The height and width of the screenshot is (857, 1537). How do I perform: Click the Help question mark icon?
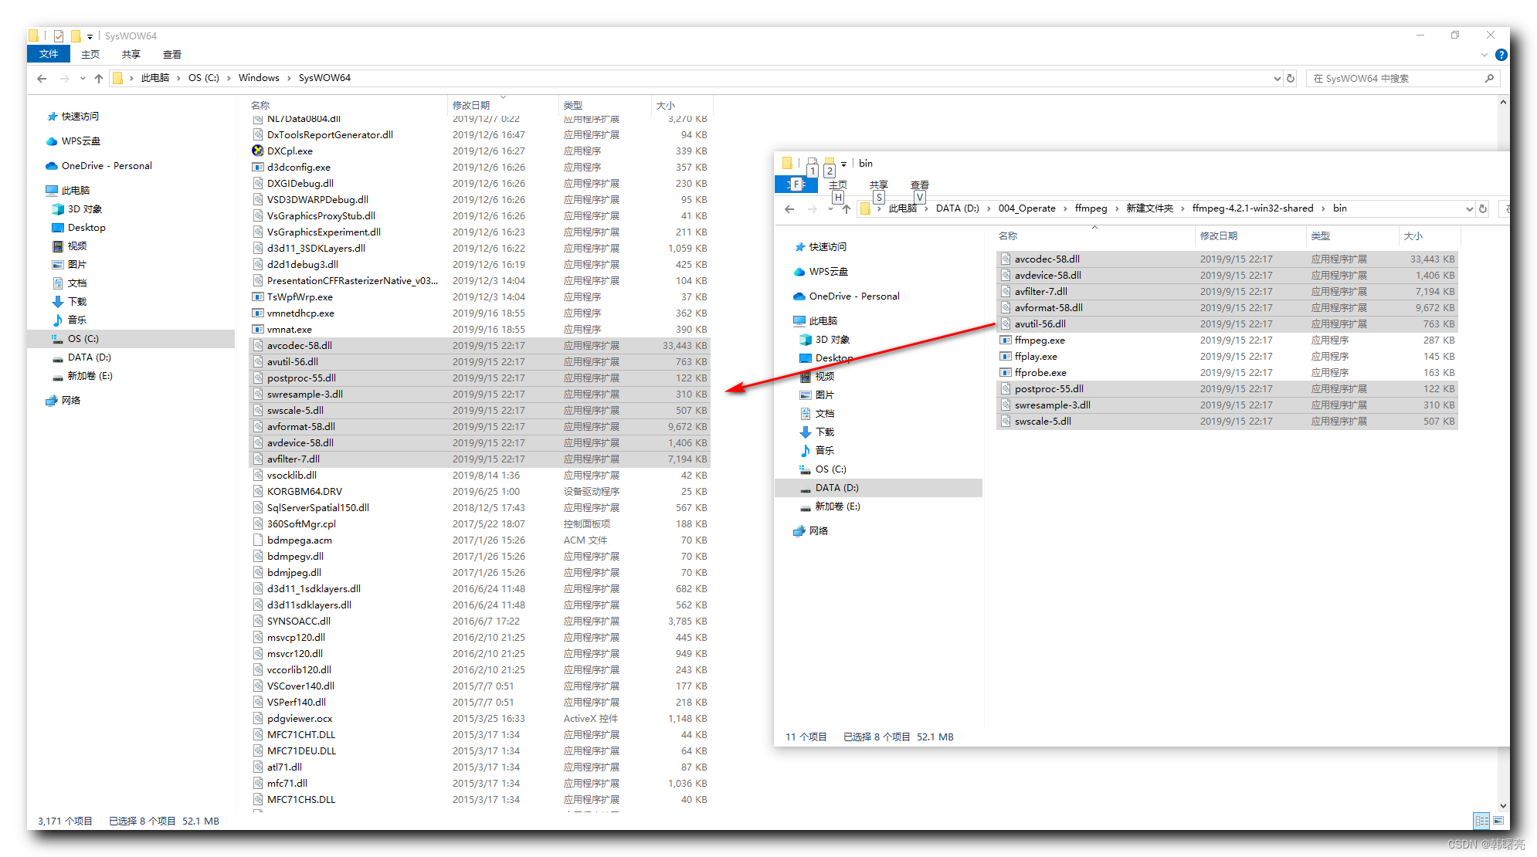click(x=1501, y=54)
